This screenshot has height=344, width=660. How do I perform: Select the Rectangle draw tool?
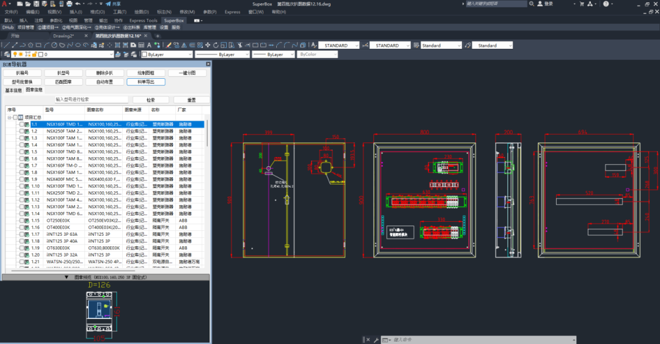tap(38, 45)
